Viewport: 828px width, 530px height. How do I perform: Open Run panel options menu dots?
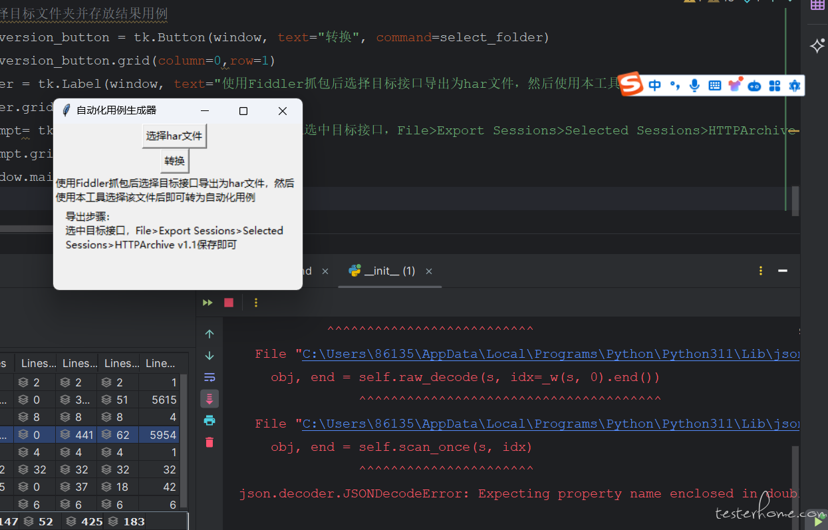click(x=761, y=271)
